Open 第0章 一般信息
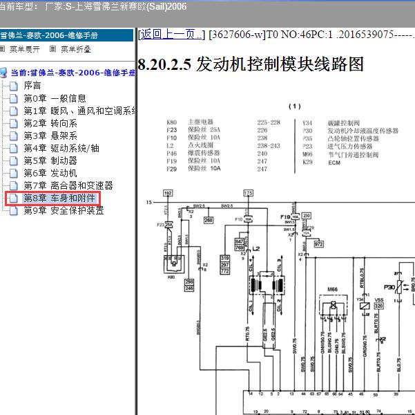Image resolution: width=415 pixels, height=415 pixels. tap(55, 98)
